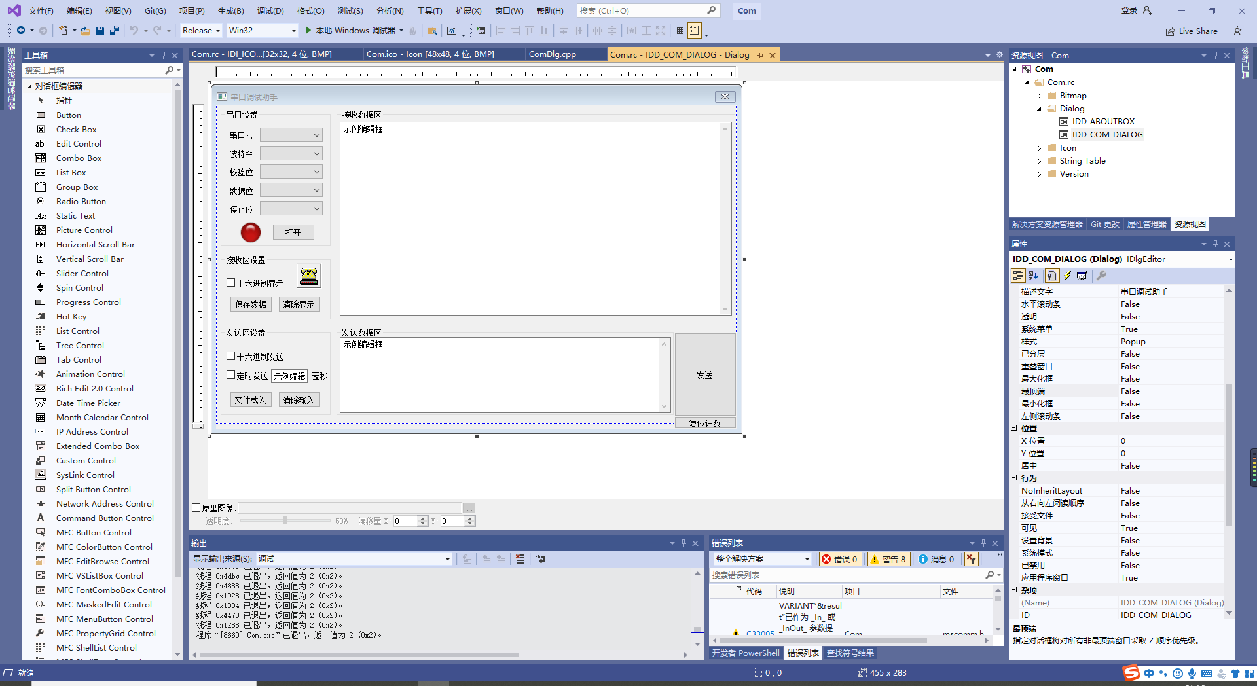Enable 十六进制显示 in 接收区设置
Viewport: 1257px width, 686px height.
click(230, 282)
